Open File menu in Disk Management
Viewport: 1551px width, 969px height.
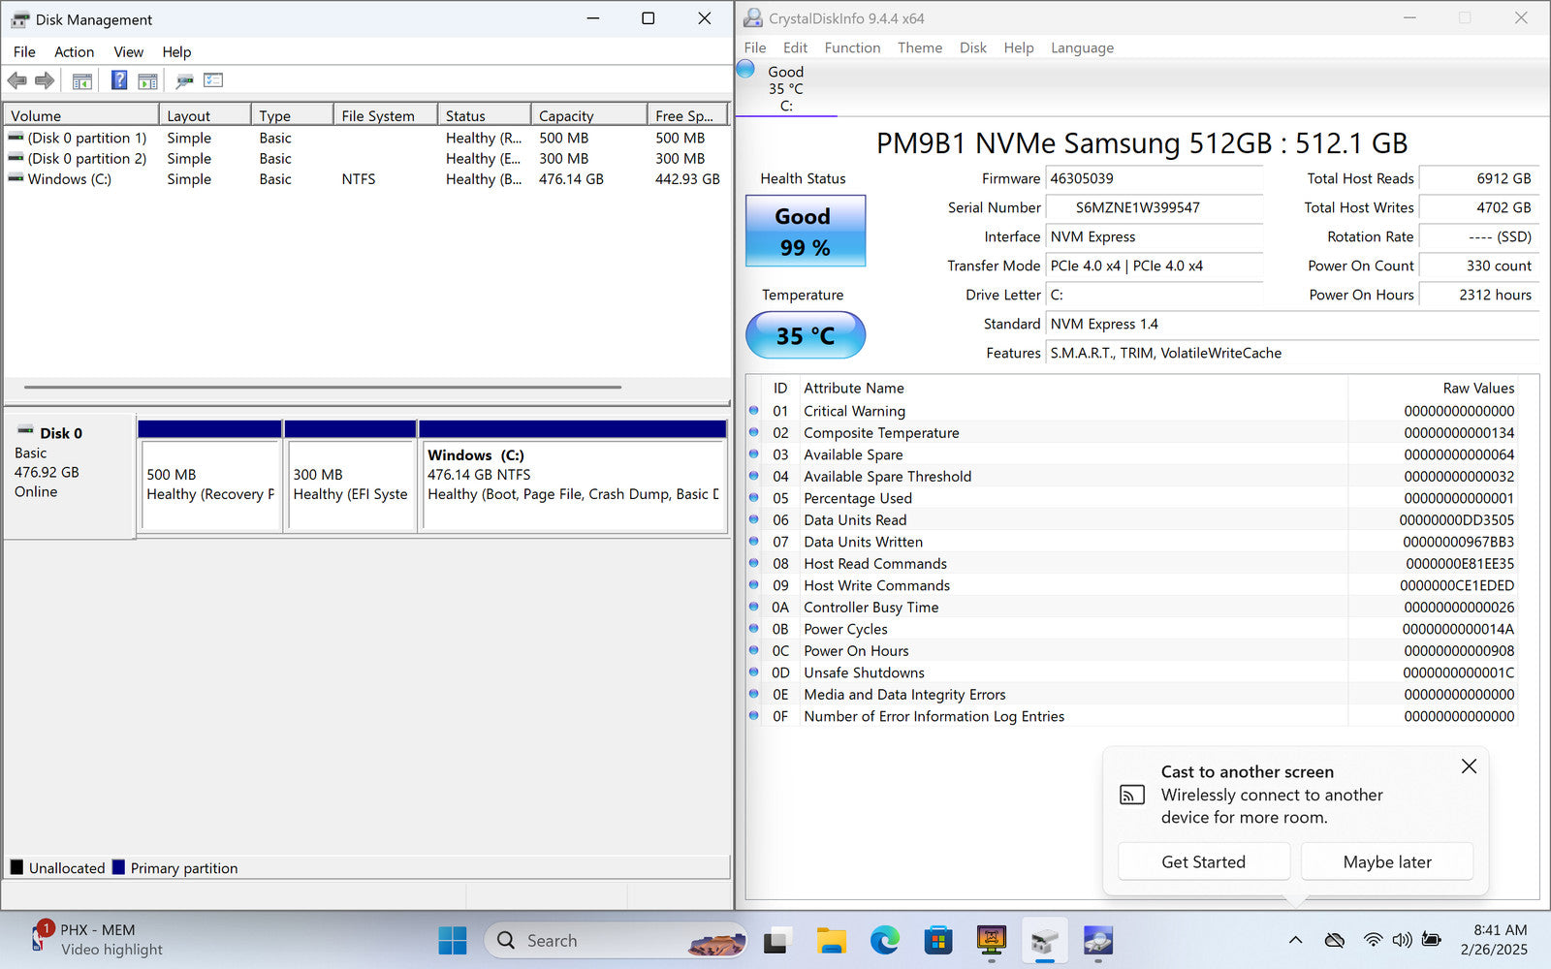coord(24,51)
